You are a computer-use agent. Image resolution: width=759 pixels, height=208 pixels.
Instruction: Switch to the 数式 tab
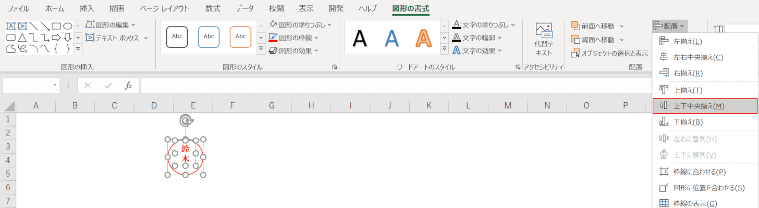213,9
